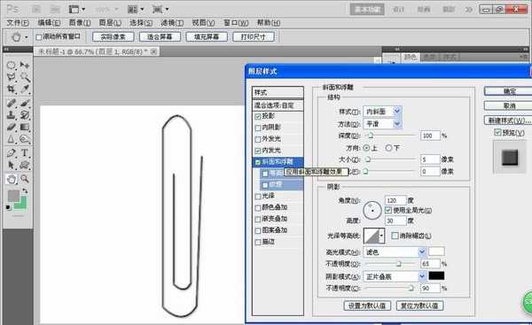Image resolution: width=532 pixels, height=325 pixels.
Task: Toggle 滚动所有窗口 checkbox
Action: 39,37
